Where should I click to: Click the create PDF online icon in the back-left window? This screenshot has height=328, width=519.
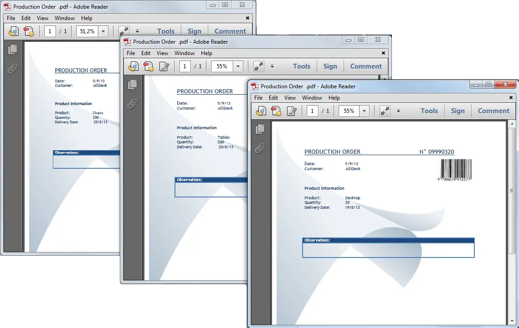pyautogui.click(x=29, y=31)
